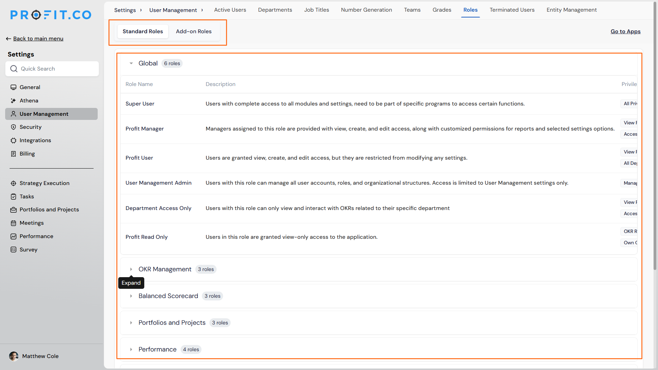Expand the Performance roles section
Image resolution: width=658 pixels, height=370 pixels.
pos(131,349)
